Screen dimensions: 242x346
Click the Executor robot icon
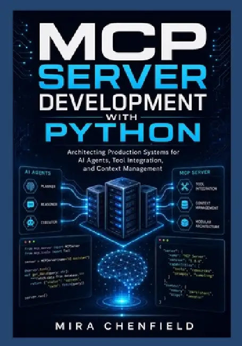(30, 223)
